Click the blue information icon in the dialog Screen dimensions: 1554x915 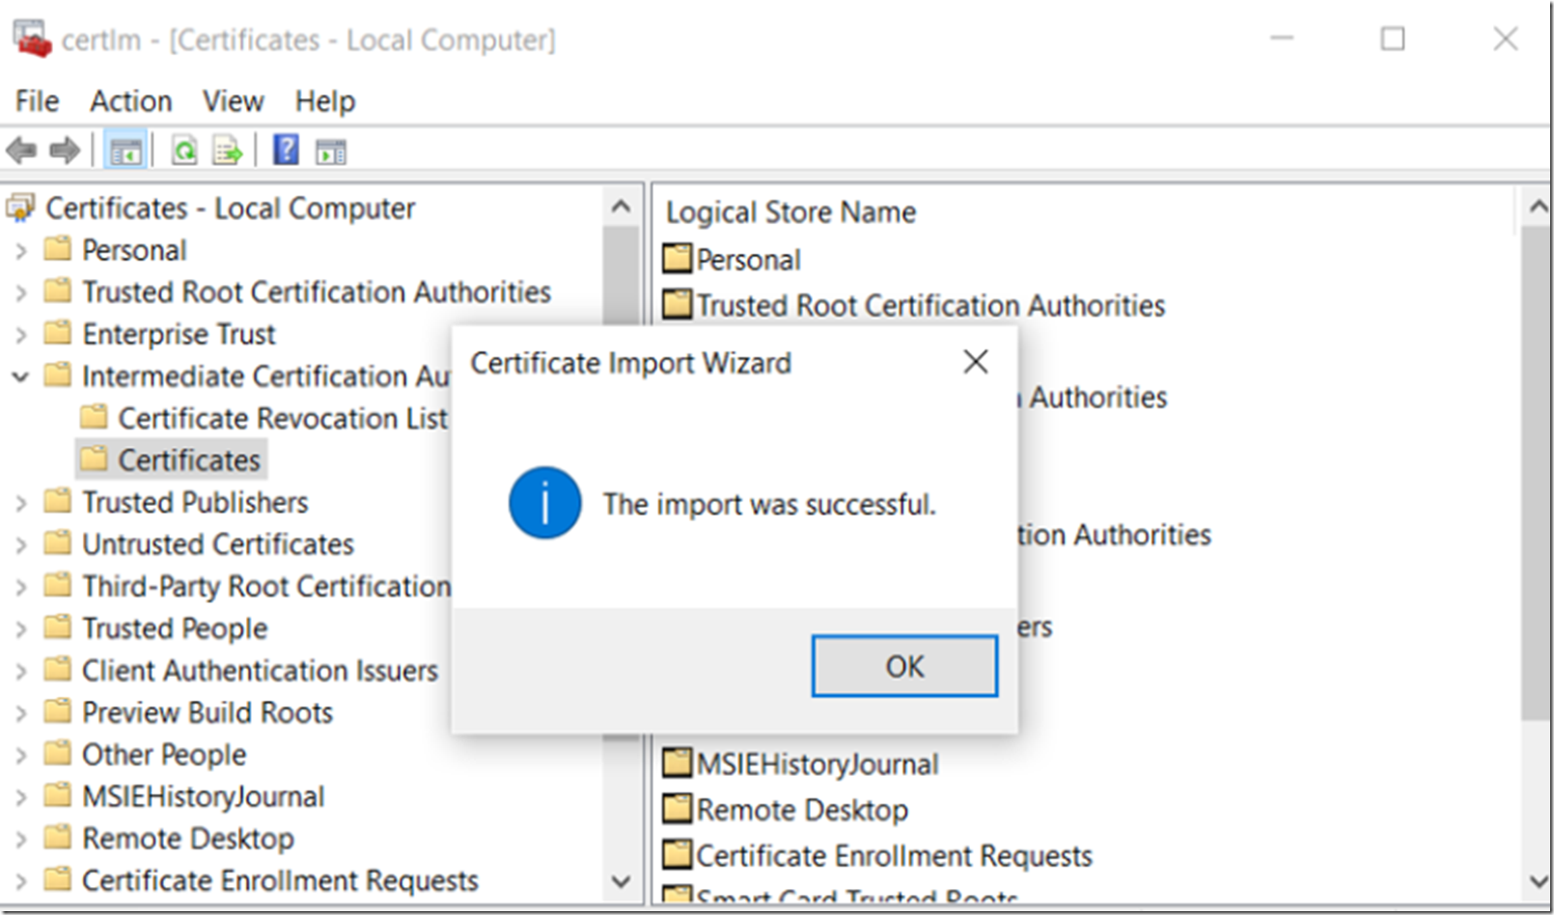pyautogui.click(x=545, y=503)
